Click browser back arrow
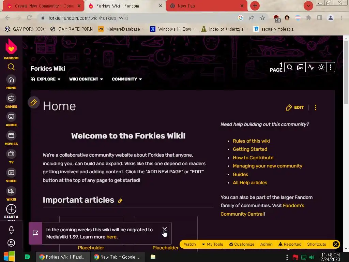 7,18
